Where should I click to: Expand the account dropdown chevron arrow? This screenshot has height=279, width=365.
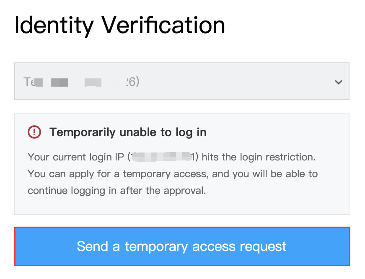pyautogui.click(x=339, y=82)
